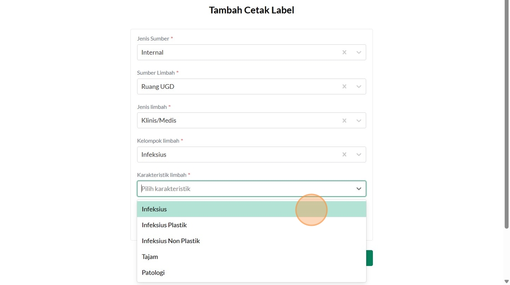Collapse the Karakteristik limbah dropdown chevron
Viewport: 510px width, 285px height.
(x=359, y=189)
